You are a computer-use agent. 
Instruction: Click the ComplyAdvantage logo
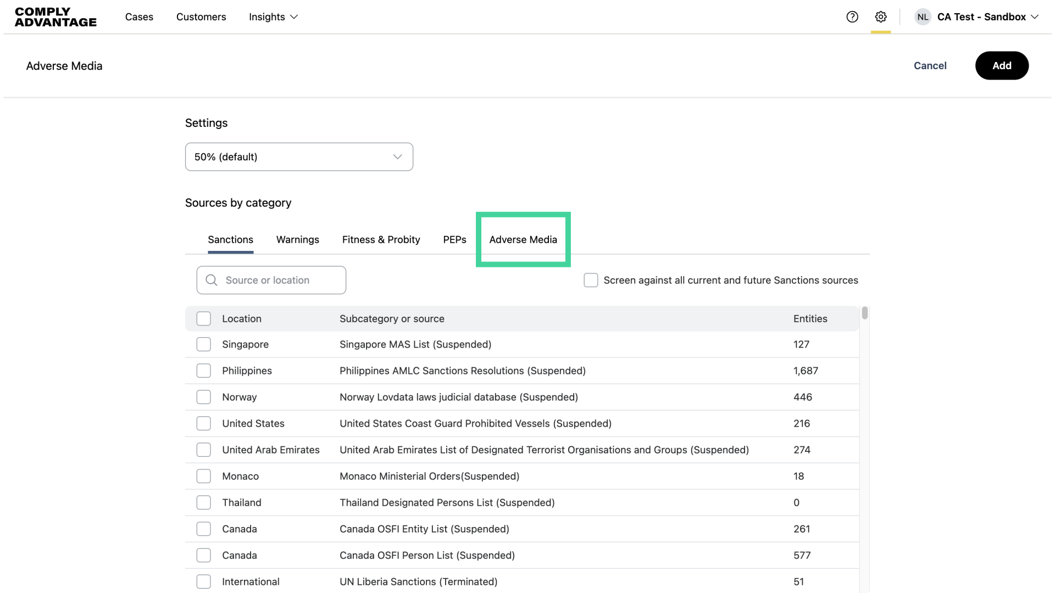[x=55, y=17]
